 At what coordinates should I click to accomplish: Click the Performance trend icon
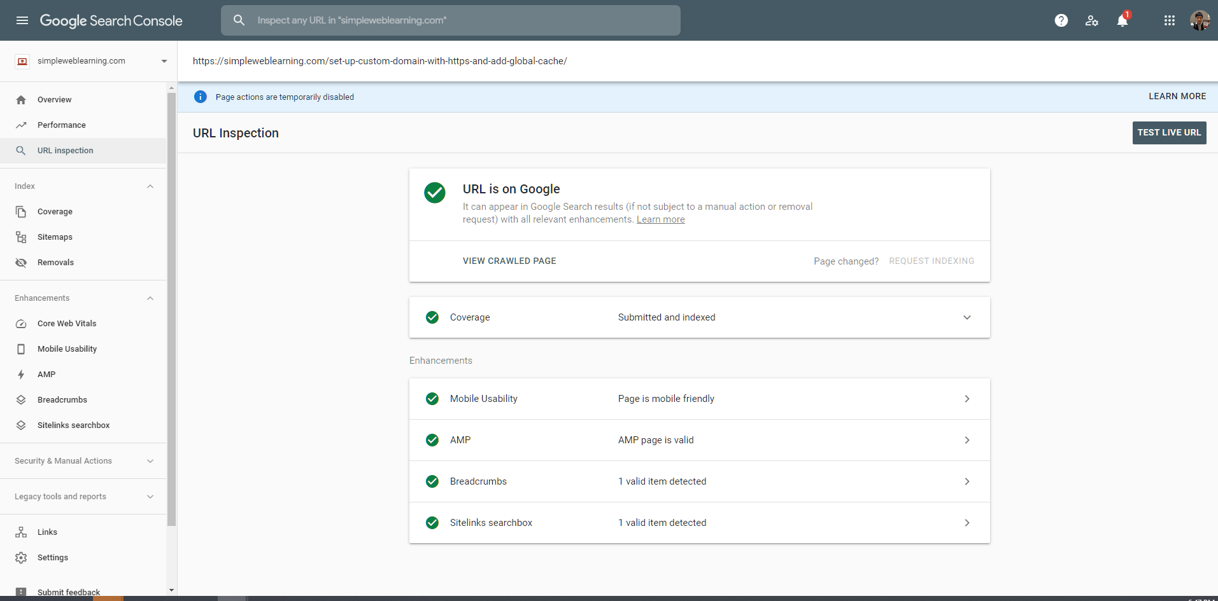21,125
